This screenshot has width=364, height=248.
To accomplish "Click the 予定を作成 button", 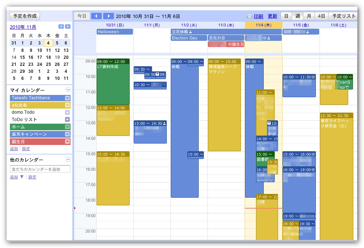I will [25, 16].
